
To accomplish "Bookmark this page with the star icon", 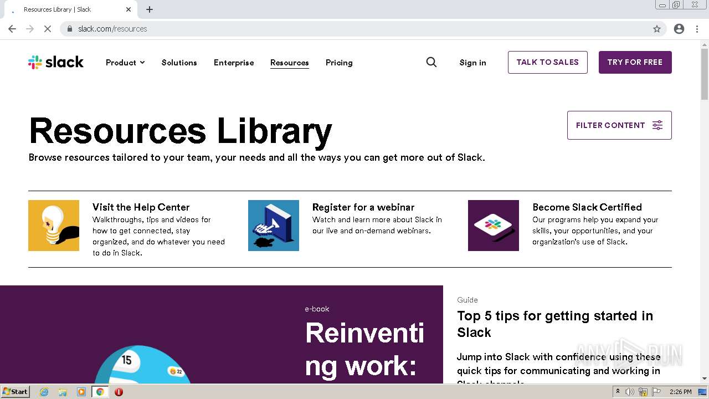I will click(657, 29).
